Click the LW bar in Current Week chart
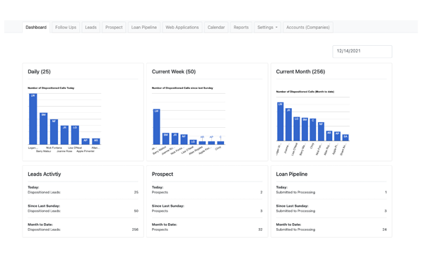424x262 pixels. click(157, 126)
